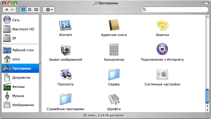Click the window resize grip corner

(208, 116)
